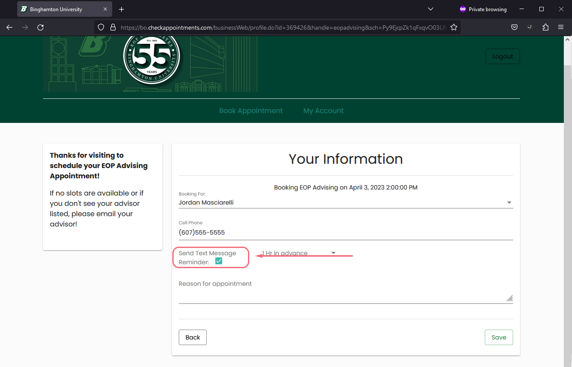Open the browser extensions puzzle icon
Viewport: 572px width, 367px height.
(545, 27)
